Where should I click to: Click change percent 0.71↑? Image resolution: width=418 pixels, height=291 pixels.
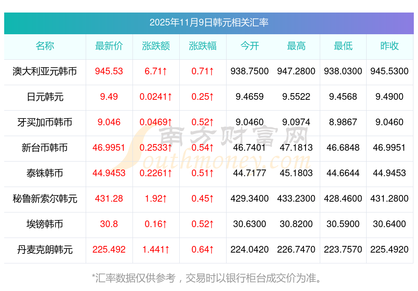[203, 71]
